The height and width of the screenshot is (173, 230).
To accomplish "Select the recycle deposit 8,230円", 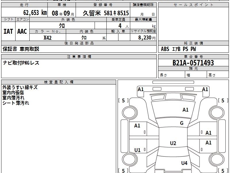I will 147,38.
